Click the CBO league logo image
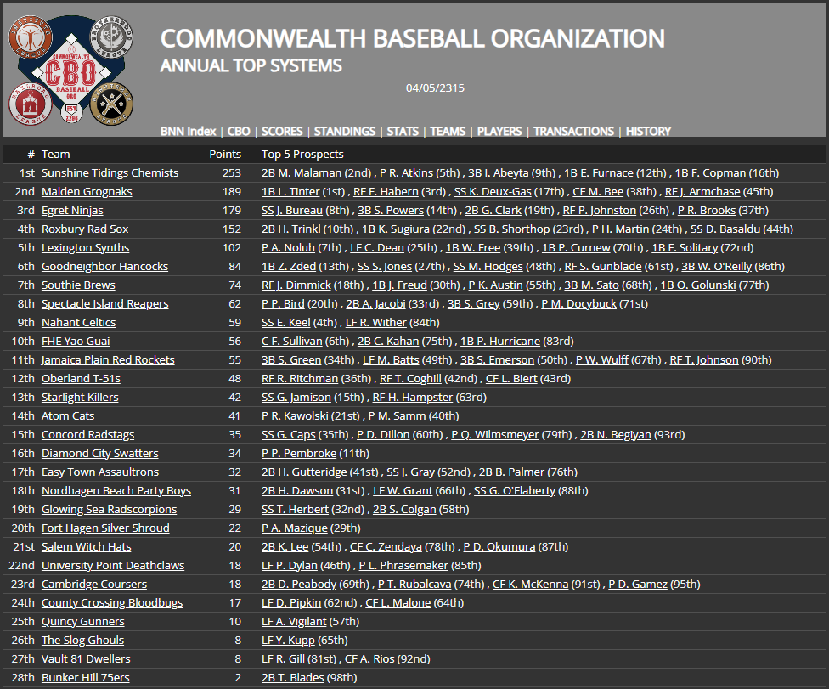The width and height of the screenshot is (829, 689). pyautogui.click(x=70, y=71)
